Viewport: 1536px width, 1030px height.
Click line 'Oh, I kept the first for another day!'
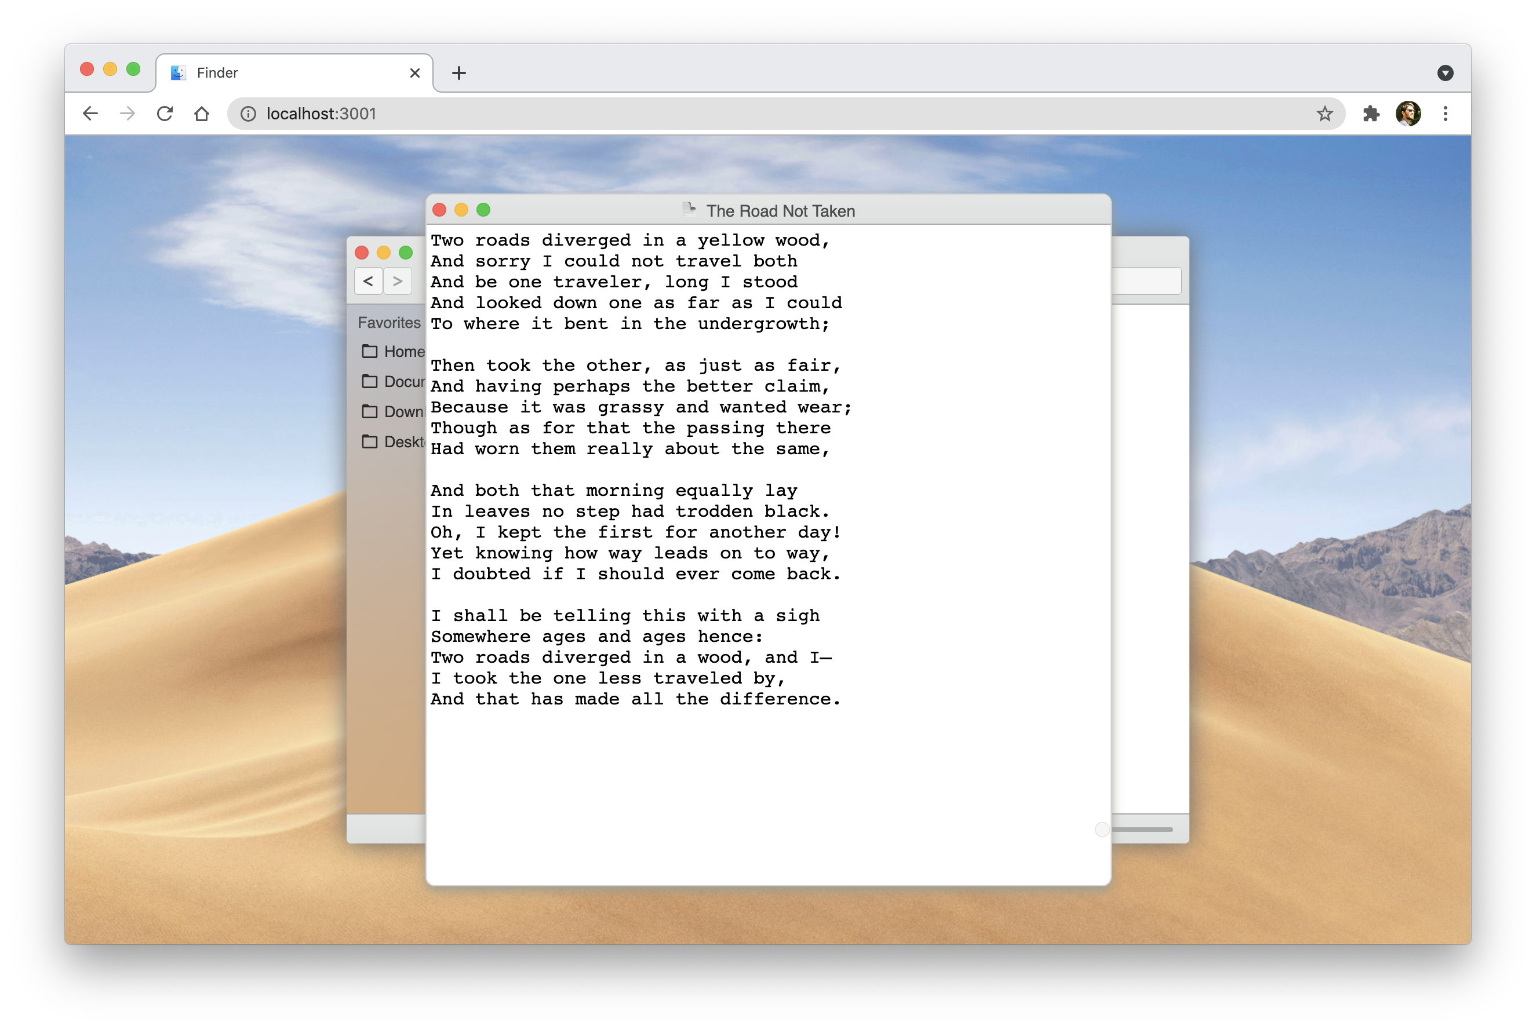point(636,533)
